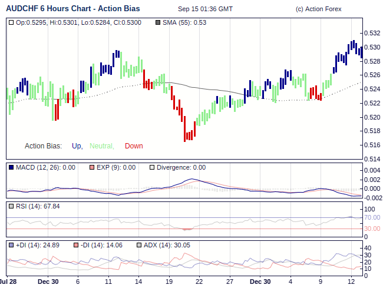Click the 70.00 RSI level label
The height and width of the screenshot is (288, 383).
[x=372, y=217]
